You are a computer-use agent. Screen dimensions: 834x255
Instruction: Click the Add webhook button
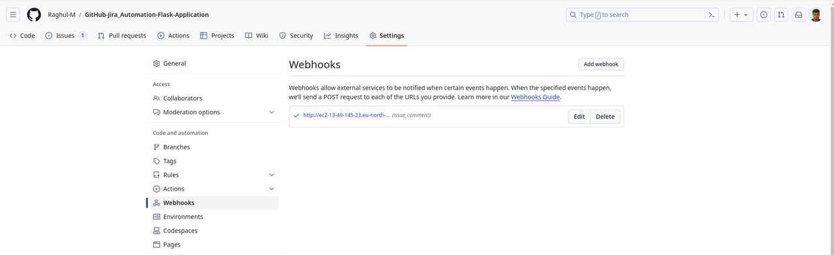pyautogui.click(x=601, y=64)
